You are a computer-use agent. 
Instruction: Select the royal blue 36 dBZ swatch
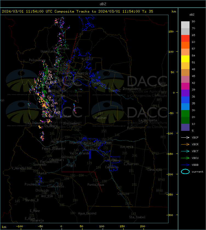pyautogui.click(x=185, y=100)
